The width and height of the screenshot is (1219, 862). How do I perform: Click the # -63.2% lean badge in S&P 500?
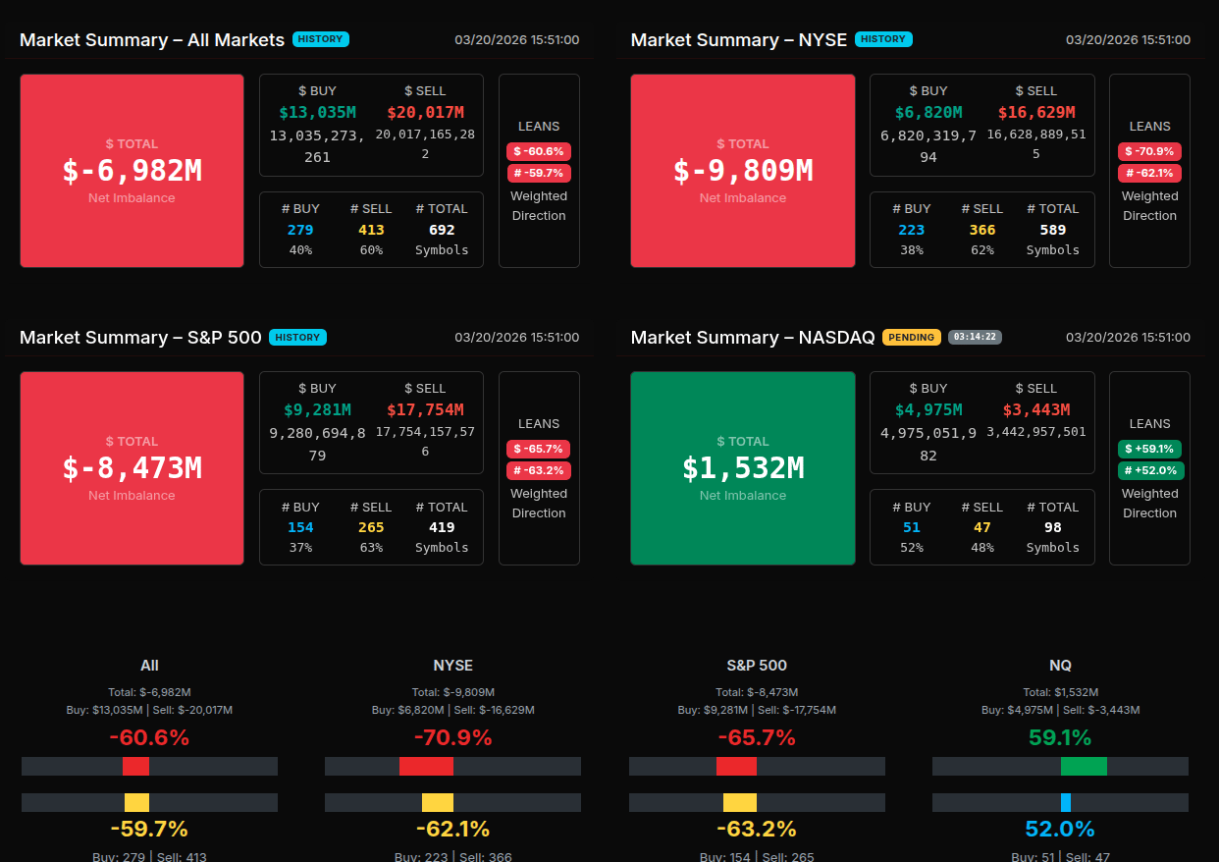539,470
